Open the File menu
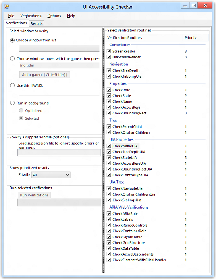 coord(11,16)
